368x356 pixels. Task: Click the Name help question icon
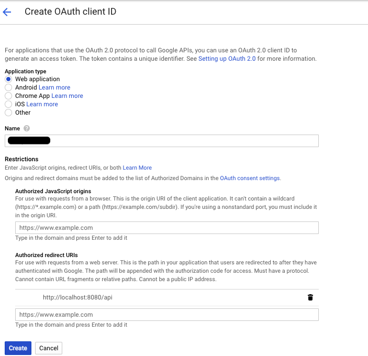(x=27, y=128)
